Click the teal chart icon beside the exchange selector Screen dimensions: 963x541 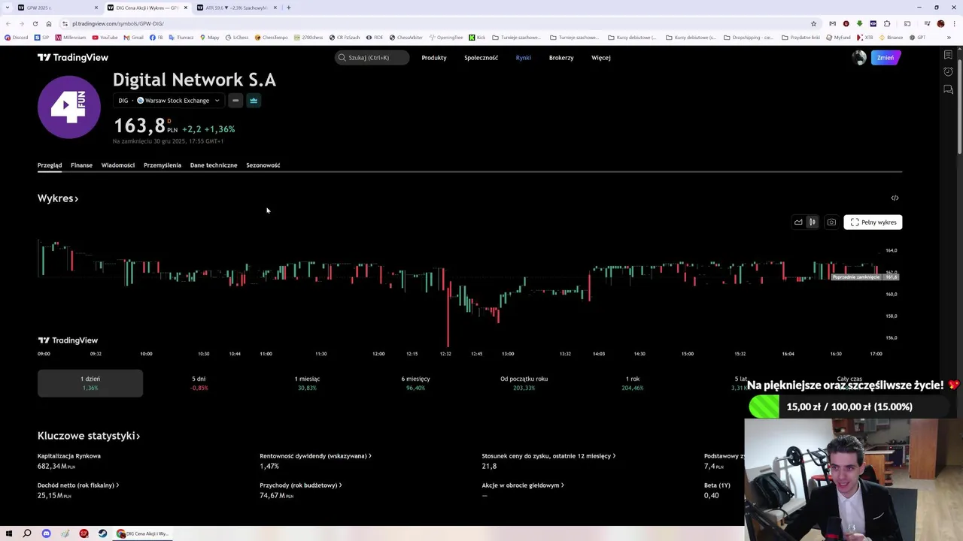pyautogui.click(x=254, y=101)
